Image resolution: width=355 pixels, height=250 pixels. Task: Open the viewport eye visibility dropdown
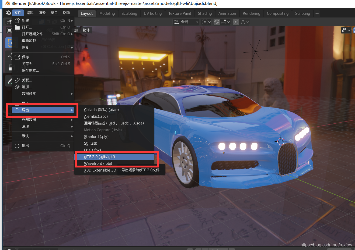pos(346,30)
